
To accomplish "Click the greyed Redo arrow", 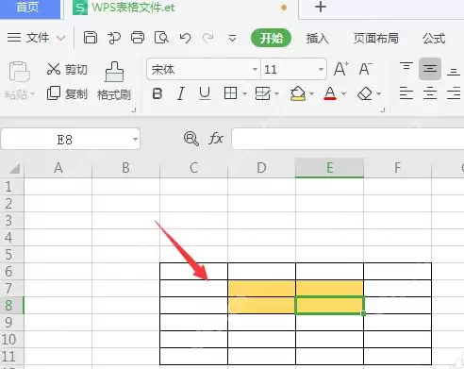I will (208, 38).
